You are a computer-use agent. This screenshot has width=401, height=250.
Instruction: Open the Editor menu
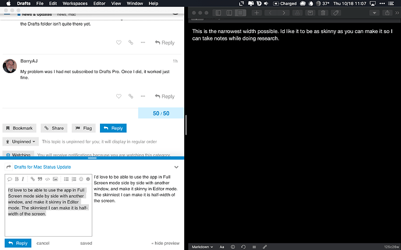click(99, 3)
